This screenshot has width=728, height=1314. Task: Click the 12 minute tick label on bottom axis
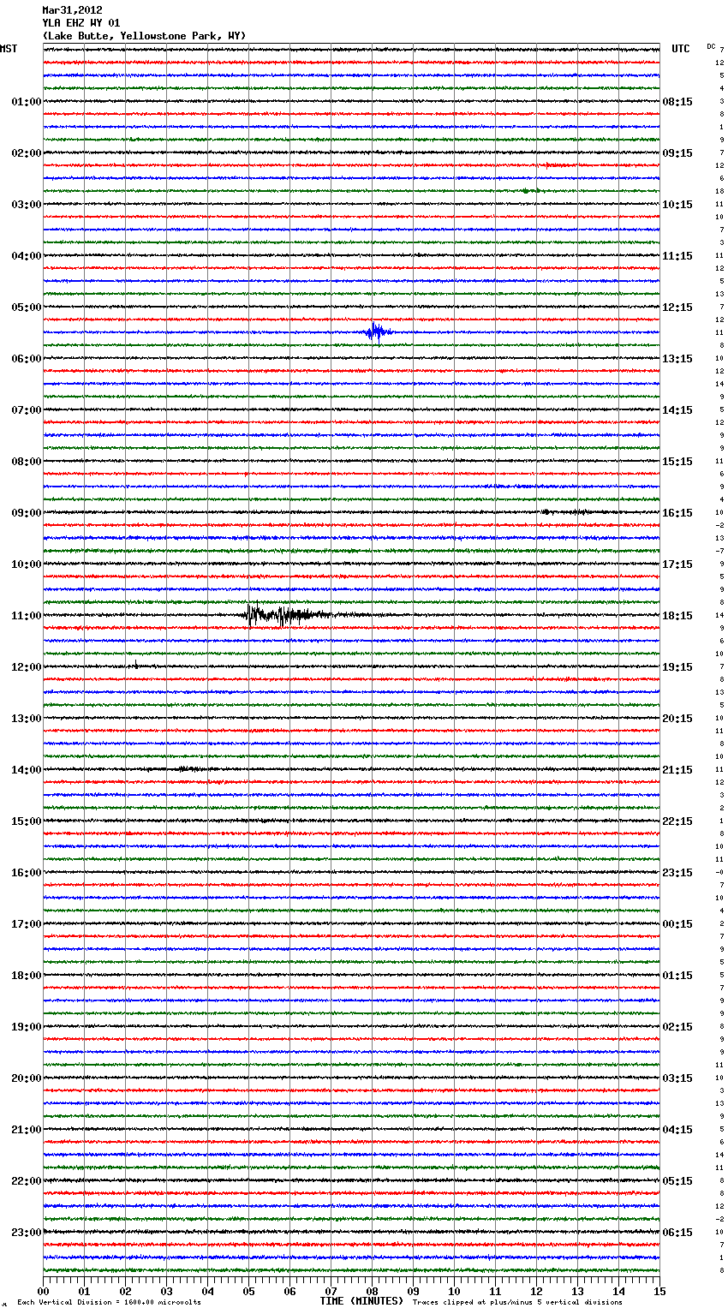click(537, 1291)
